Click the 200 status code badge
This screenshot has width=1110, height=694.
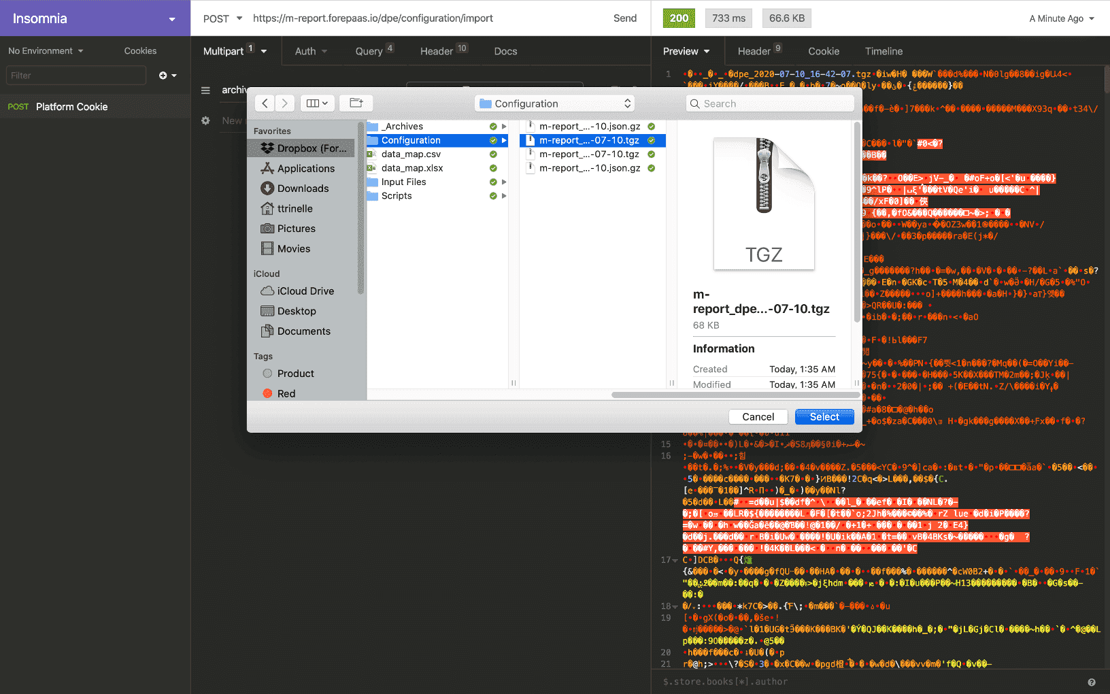click(679, 18)
